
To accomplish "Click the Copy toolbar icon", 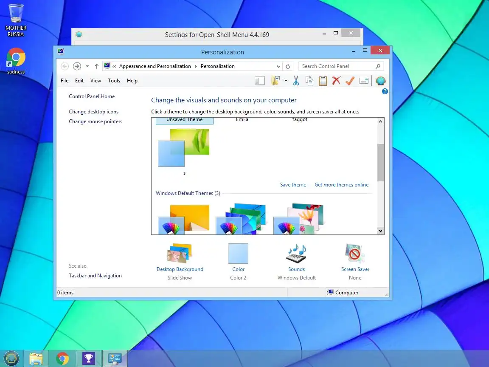I will tap(309, 81).
